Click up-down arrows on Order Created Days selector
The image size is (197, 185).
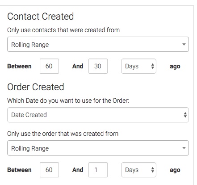click(153, 170)
